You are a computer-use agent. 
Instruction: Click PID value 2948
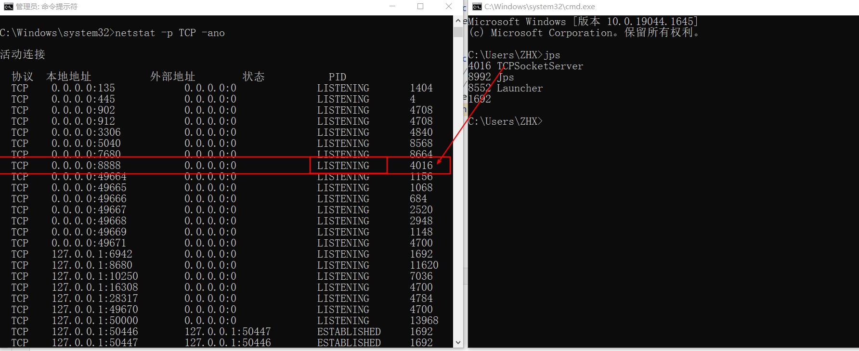click(x=421, y=221)
